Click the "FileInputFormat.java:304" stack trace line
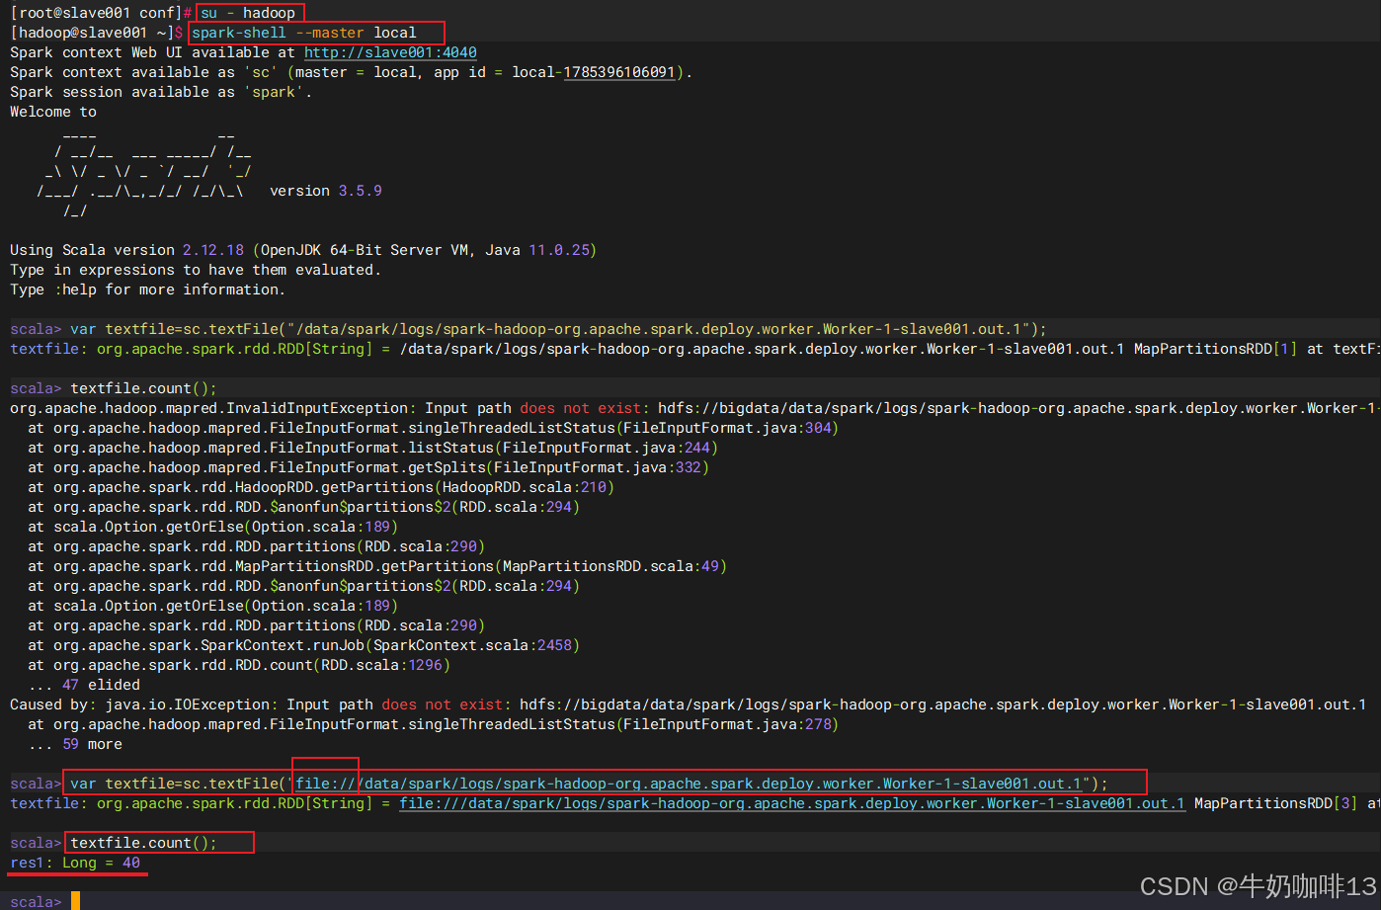 tap(434, 428)
